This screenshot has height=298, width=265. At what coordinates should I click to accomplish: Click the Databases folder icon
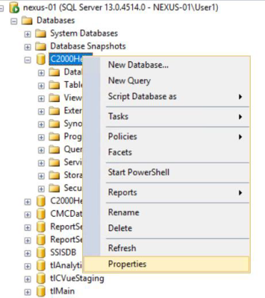(x=26, y=21)
